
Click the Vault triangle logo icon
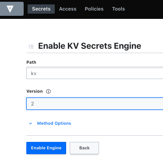coord(10,9)
